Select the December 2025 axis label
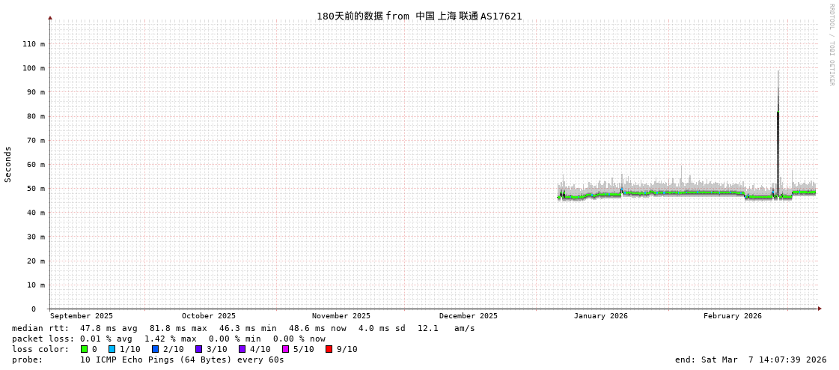 (468, 316)
